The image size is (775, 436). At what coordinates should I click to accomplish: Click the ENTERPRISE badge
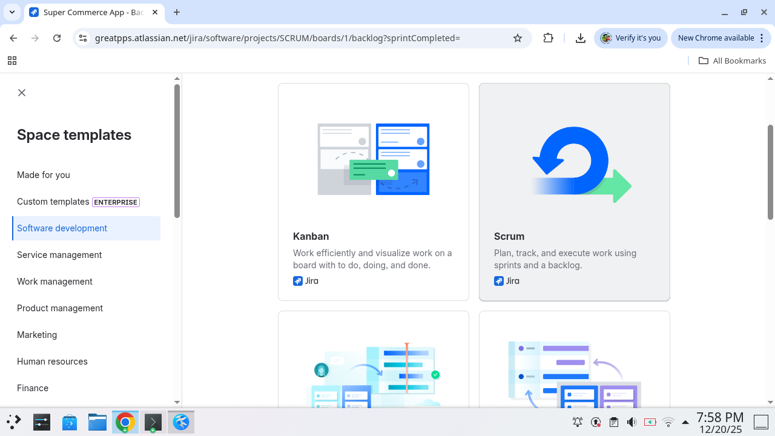click(116, 202)
